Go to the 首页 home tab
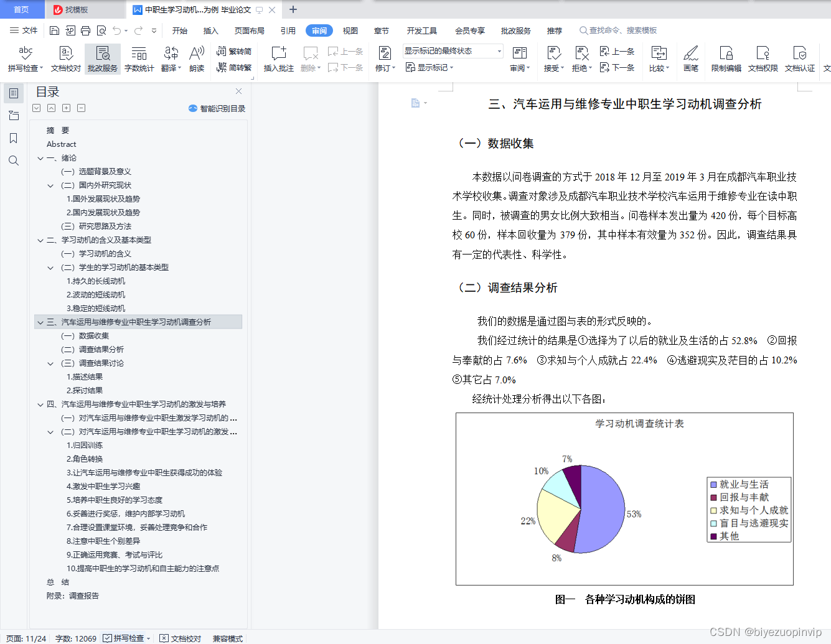831x644 pixels. [22, 9]
